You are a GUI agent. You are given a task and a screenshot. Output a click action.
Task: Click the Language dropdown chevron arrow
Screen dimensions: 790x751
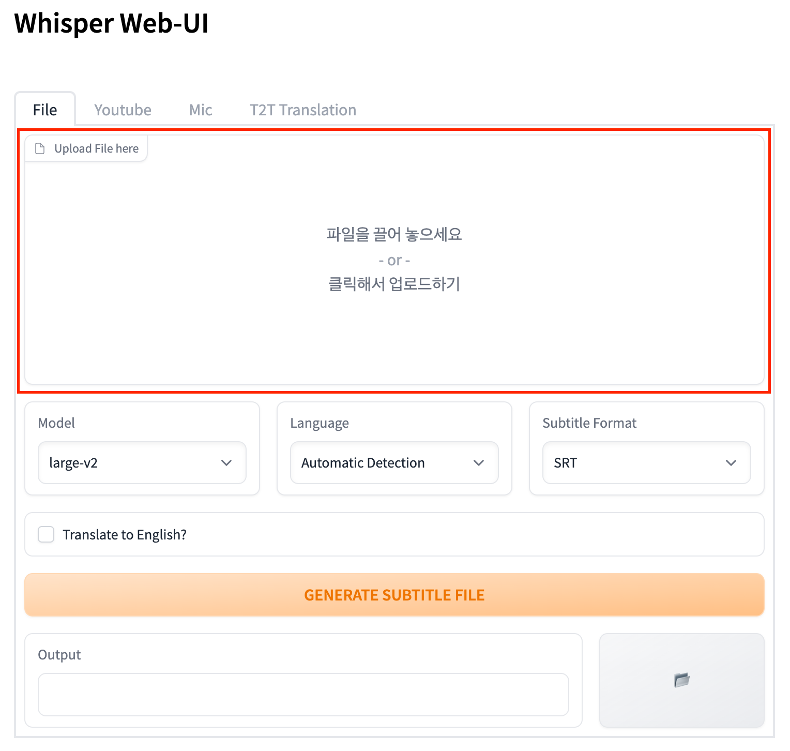(479, 463)
